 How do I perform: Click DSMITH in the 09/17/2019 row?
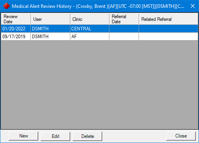click(x=50, y=37)
